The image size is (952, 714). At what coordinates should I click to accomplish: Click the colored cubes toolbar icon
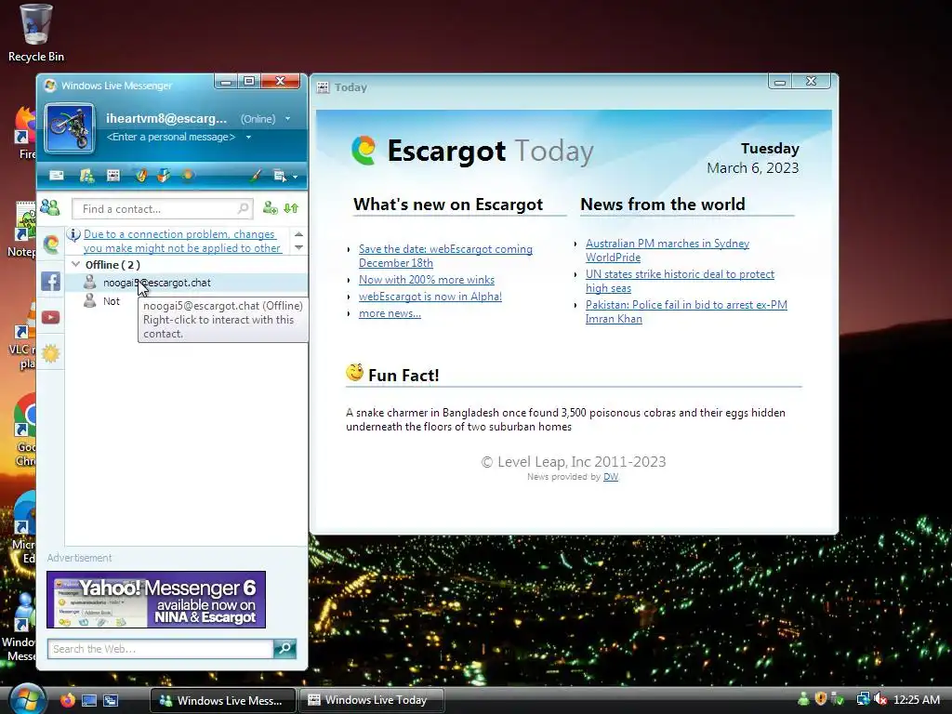(164, 176)
